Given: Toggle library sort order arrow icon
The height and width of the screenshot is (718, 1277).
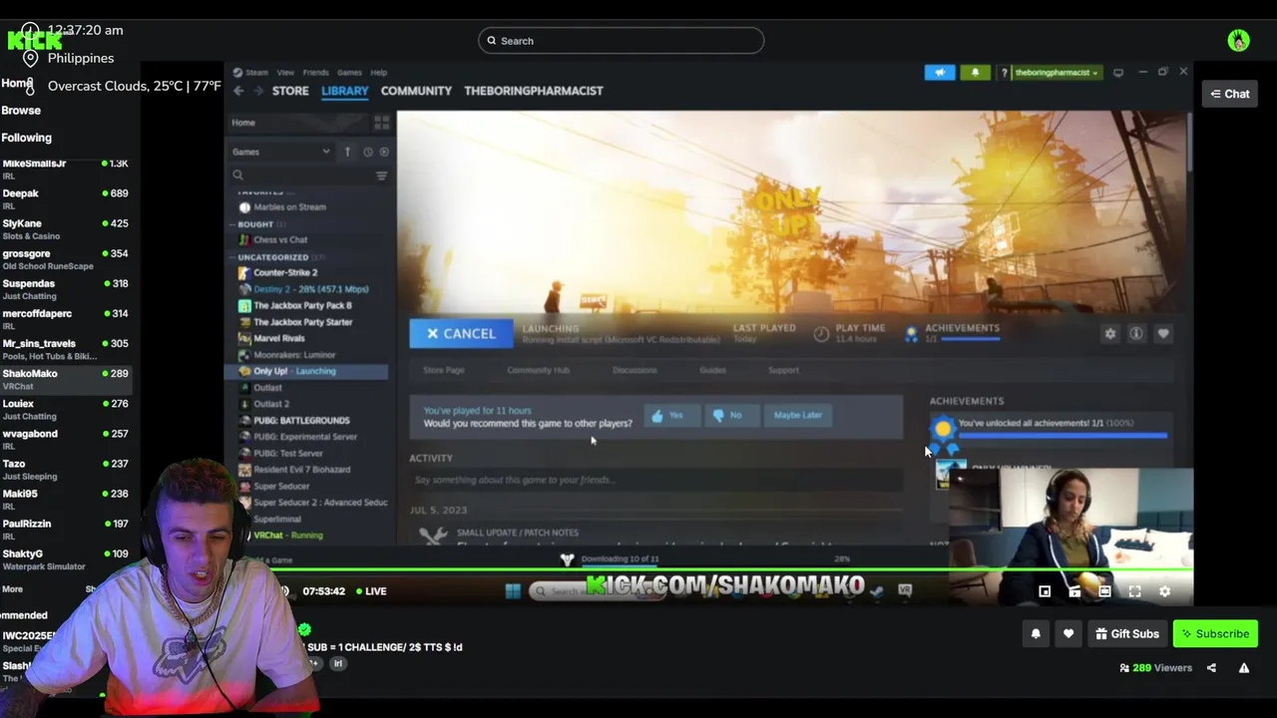Looking at the screenshot, I should 347,152.
